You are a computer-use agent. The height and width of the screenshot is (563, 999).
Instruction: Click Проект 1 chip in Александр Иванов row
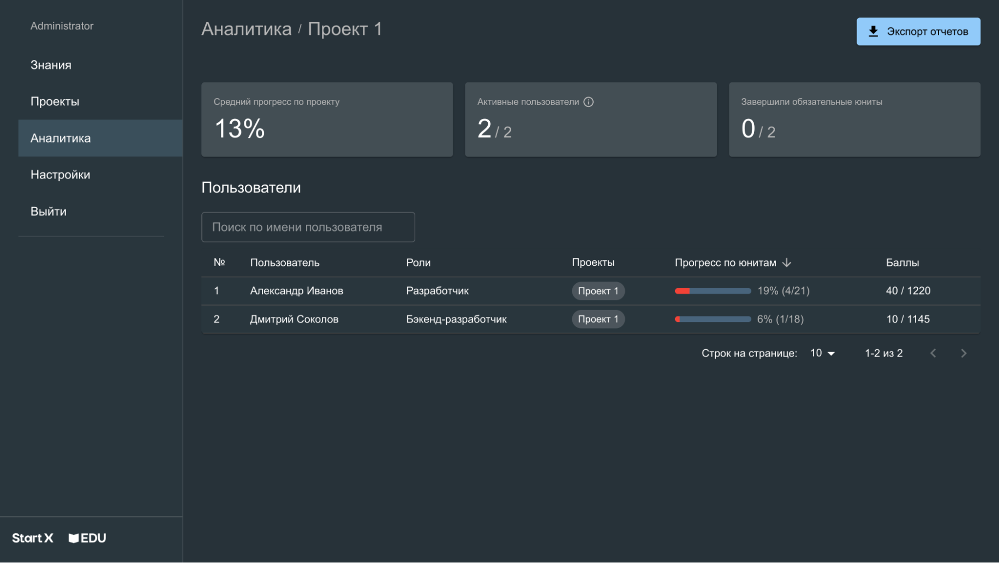click(x=598, y=291)
